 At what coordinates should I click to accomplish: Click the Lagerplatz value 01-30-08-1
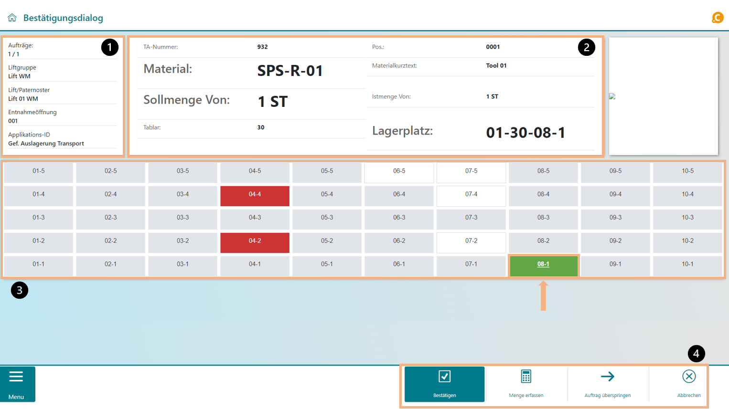pyautogui.click(x=525, y=132)
